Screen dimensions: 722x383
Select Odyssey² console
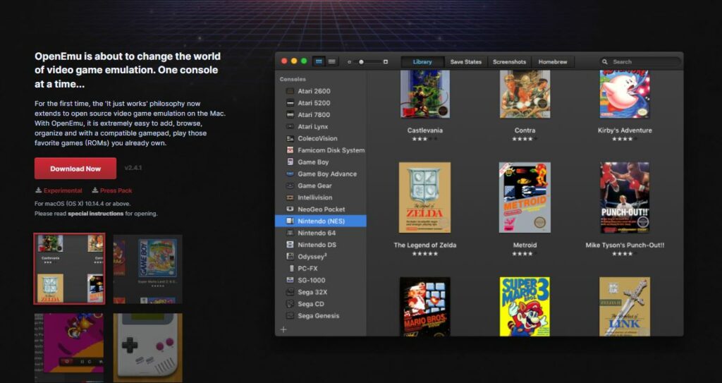point(321,257)
